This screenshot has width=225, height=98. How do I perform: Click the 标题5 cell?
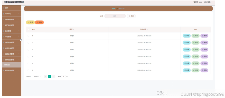tap(72, 63)
